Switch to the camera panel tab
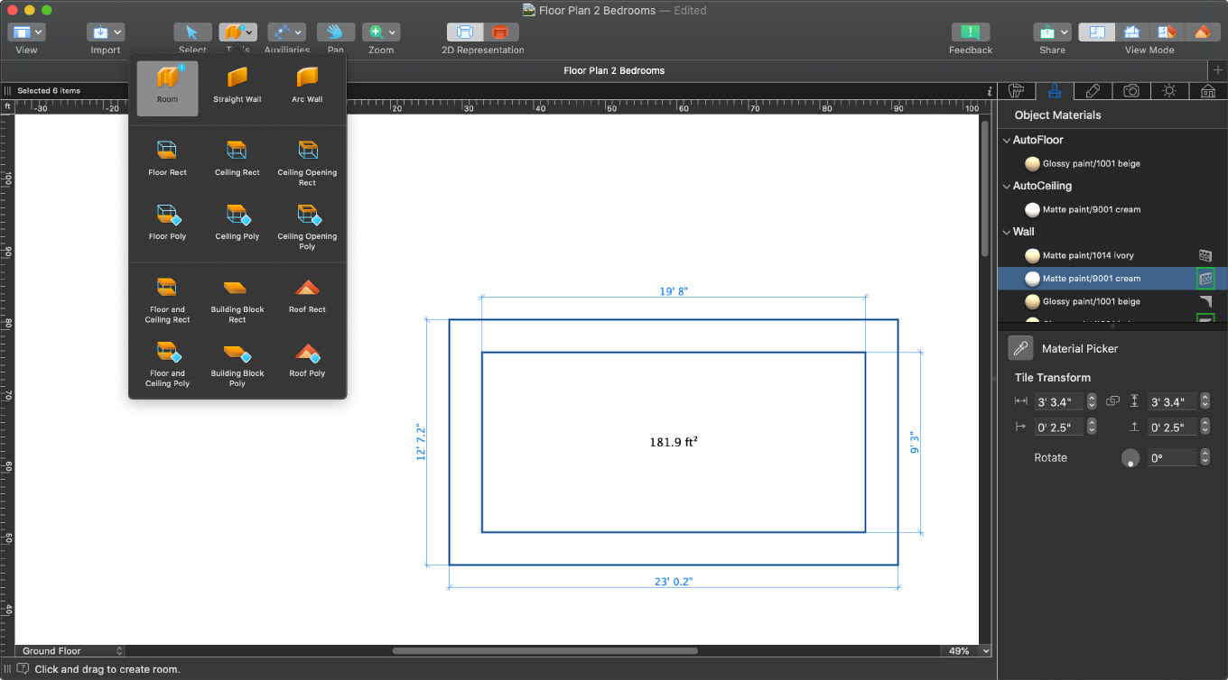 tap(1130, 91)
